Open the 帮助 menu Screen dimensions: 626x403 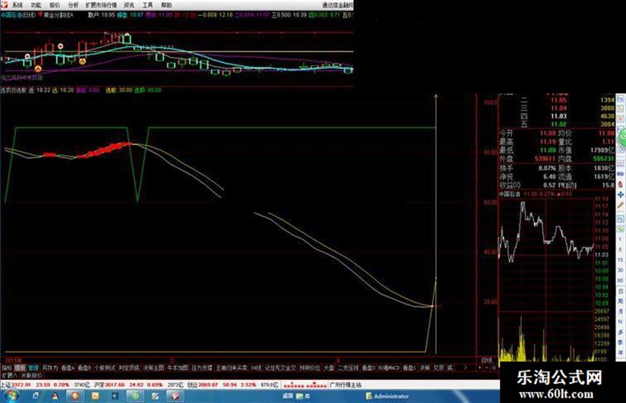pyautogui.click(x=166, y=5)
